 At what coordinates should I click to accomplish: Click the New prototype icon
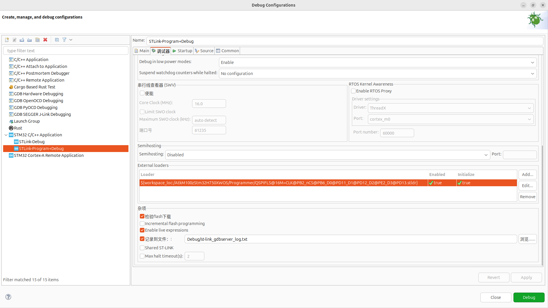[x=15, y=40]
